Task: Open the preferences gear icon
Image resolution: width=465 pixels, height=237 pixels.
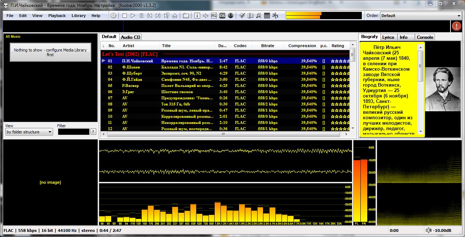Action: 113,16
